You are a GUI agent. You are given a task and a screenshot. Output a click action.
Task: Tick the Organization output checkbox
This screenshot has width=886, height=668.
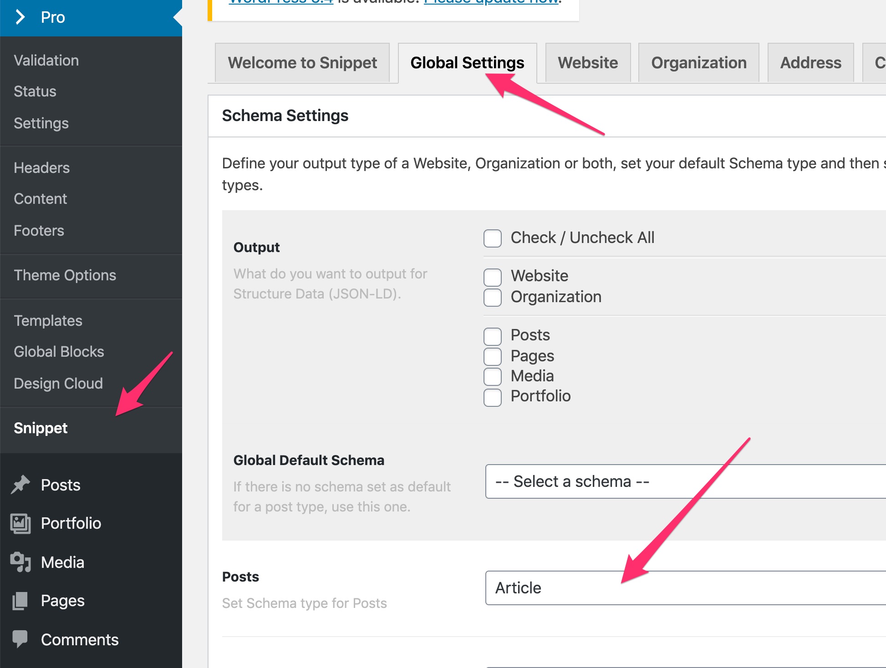pyautogui.click(x=493, y=297)
